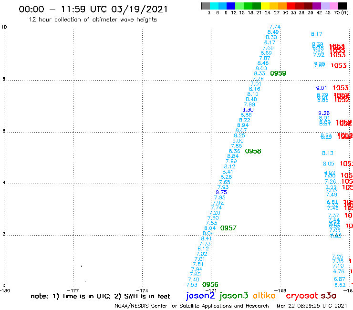Click the wave height value '7.89'

(231, 161)
